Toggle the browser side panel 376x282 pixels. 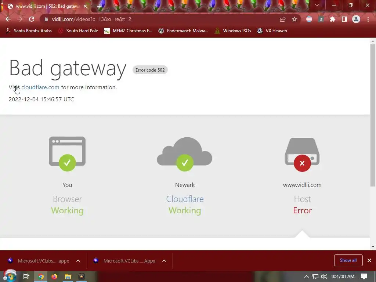pos(344,19)
